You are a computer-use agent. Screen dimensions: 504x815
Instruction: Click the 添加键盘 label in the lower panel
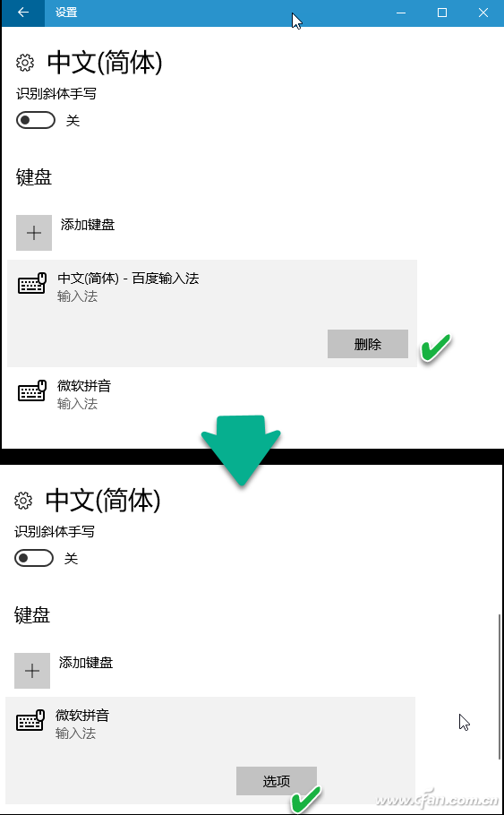[x=86, y=663]
